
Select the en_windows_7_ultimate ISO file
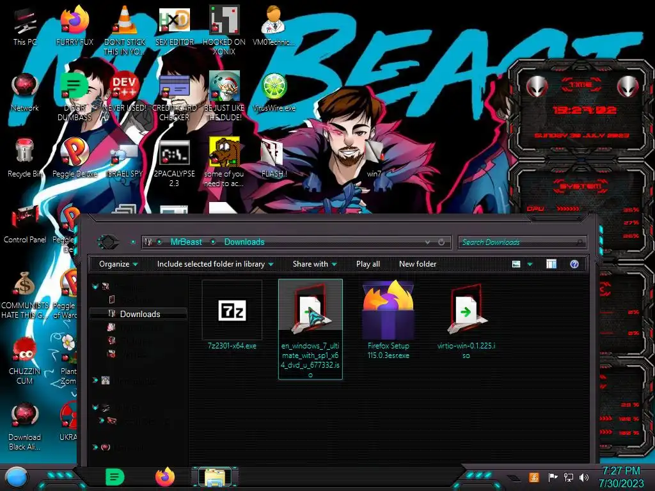pos(310,329)
